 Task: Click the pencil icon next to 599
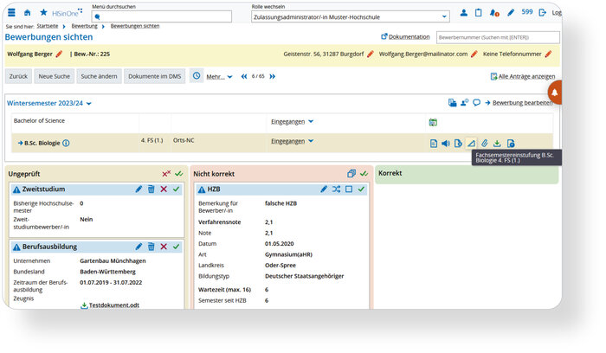511,13
